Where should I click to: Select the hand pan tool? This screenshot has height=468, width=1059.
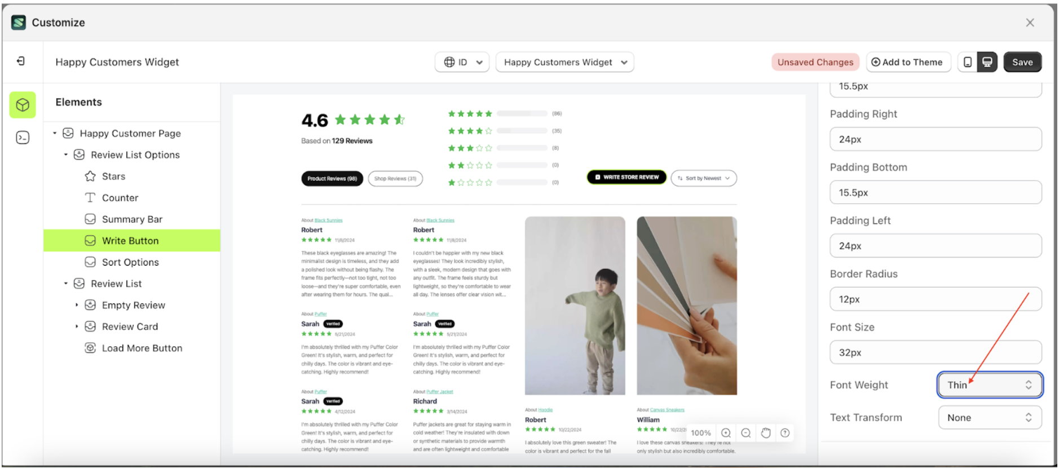(x=765, y=433)
